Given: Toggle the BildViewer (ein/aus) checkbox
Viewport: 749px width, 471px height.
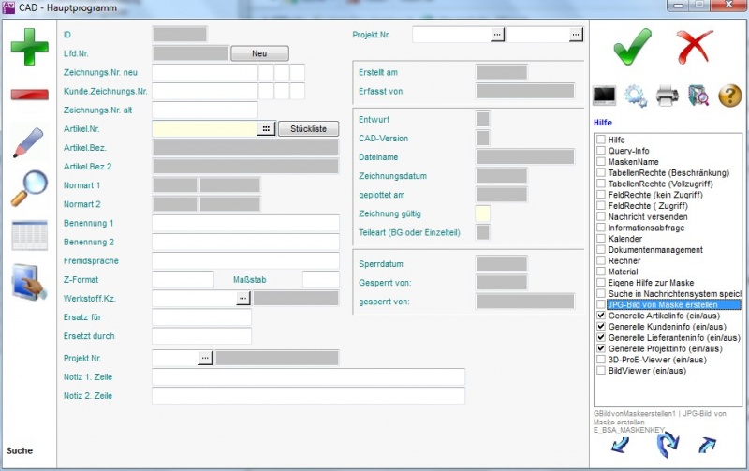Looking at the screenshot, I should tap(601, 371).
